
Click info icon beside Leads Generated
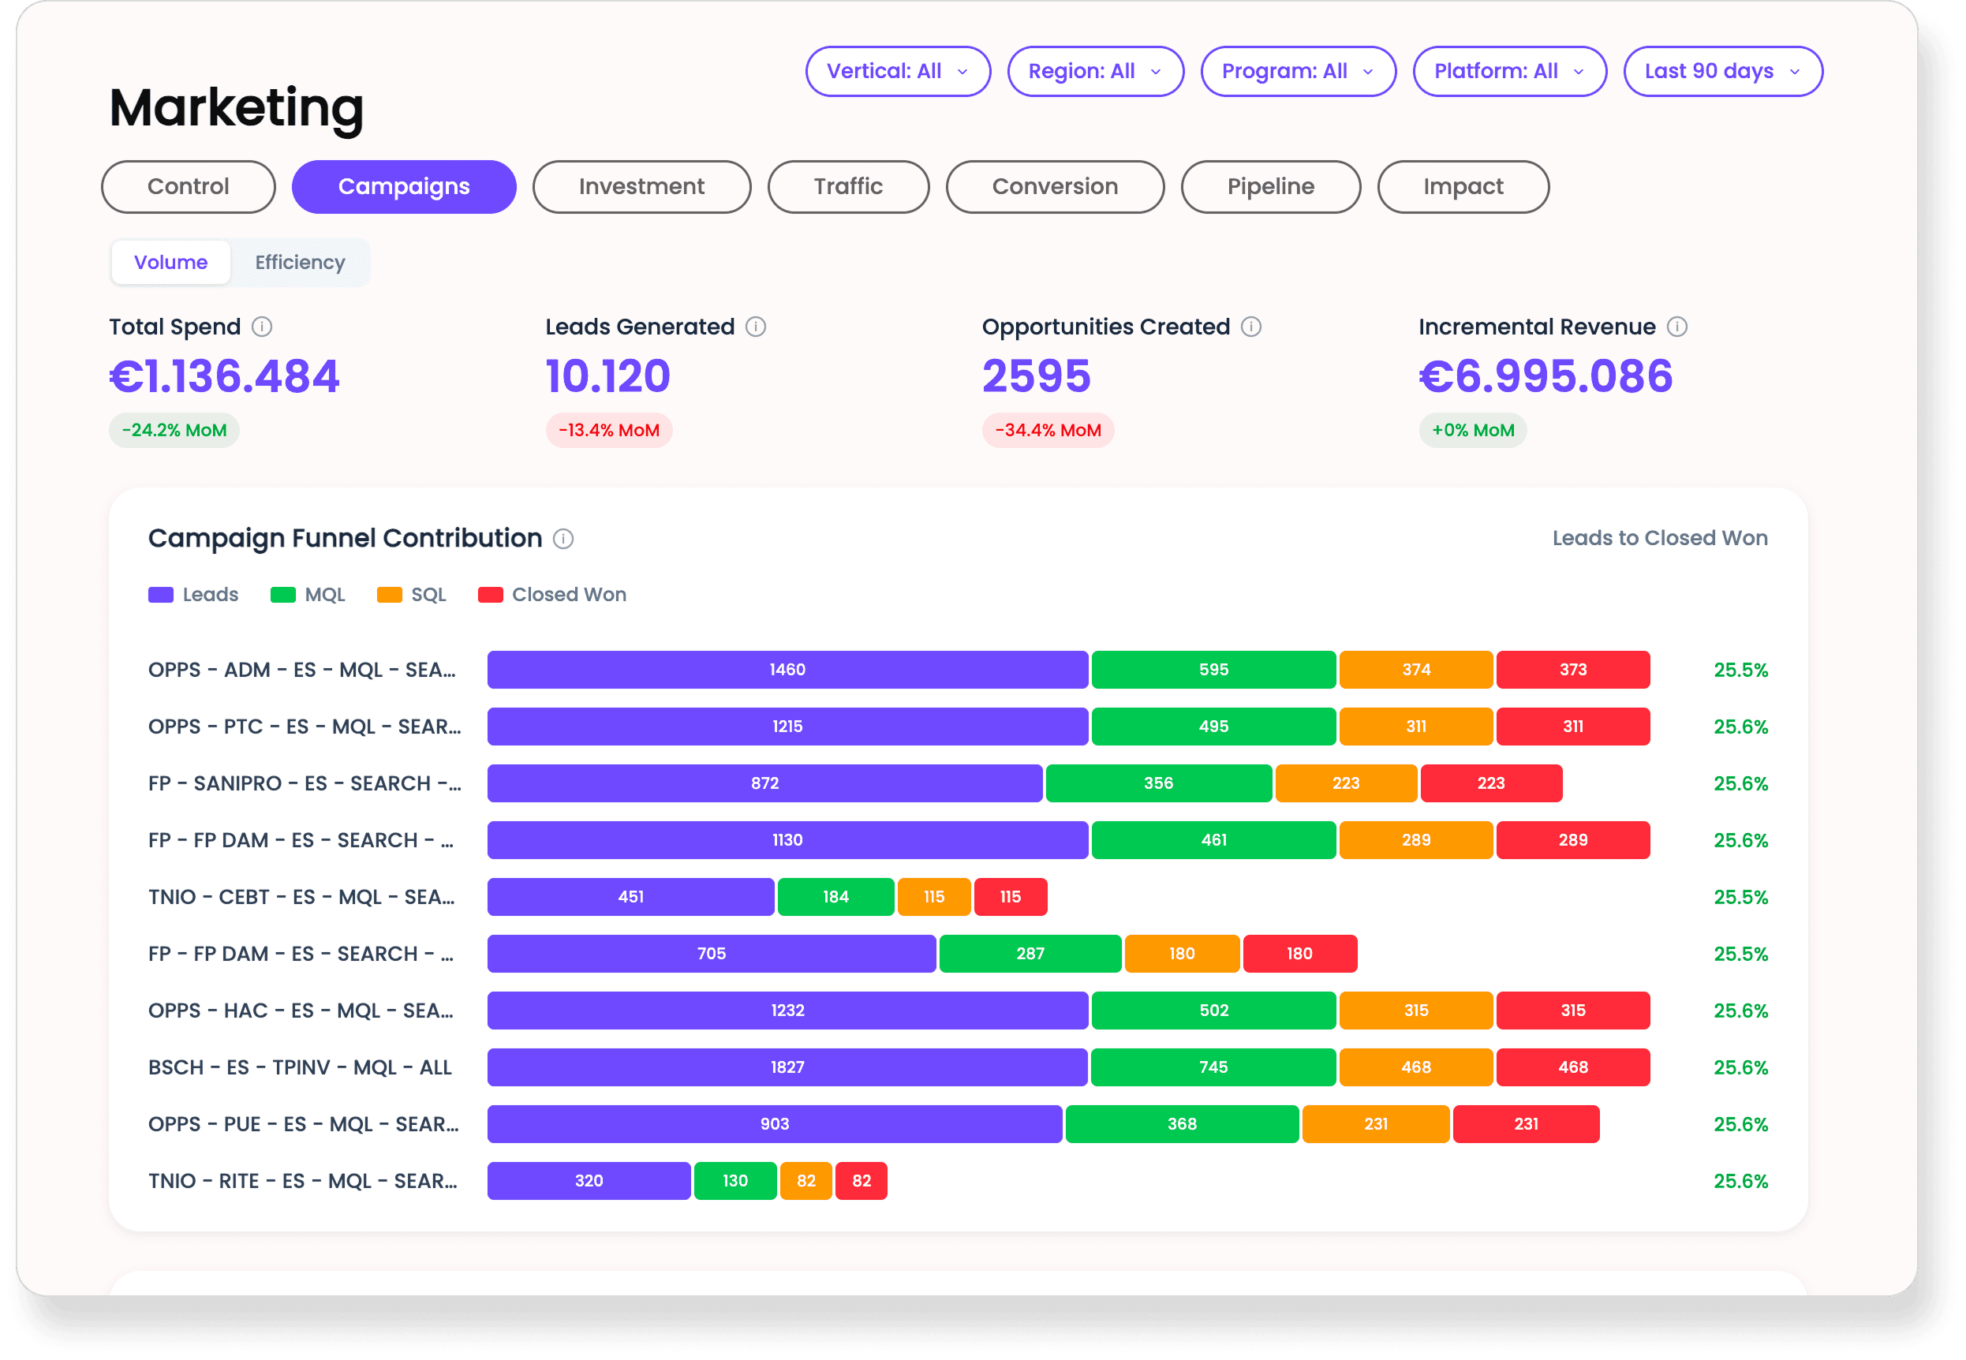tap(756, 327)
